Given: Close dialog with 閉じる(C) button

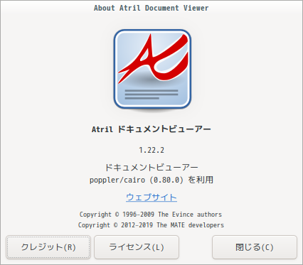Looking at the screenshot, I should tap(255, 247).
